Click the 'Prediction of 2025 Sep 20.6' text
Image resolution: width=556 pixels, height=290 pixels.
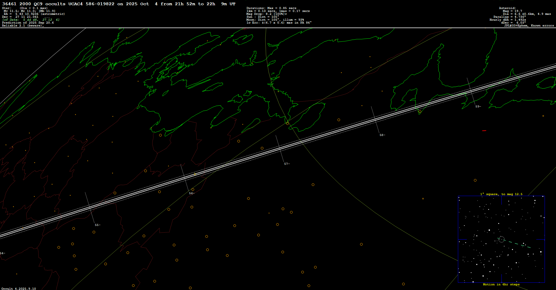point(28,23)
